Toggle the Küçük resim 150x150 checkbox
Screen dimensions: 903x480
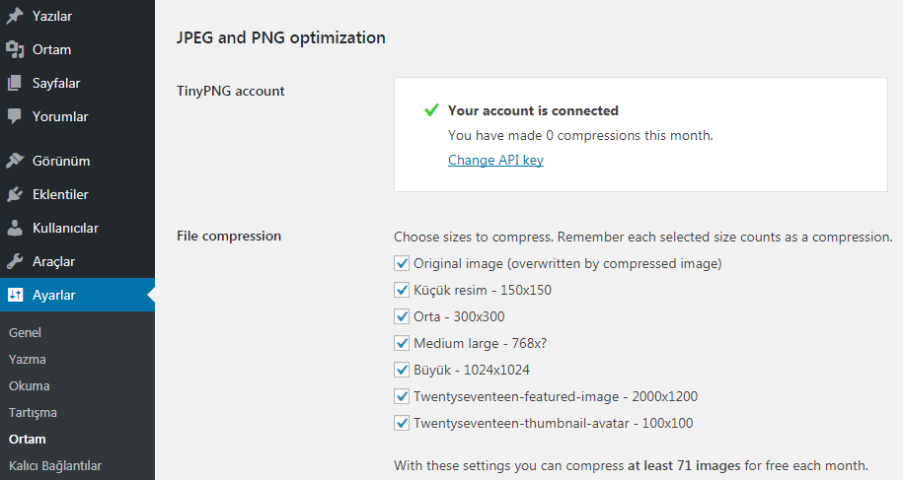click(402, 290)
